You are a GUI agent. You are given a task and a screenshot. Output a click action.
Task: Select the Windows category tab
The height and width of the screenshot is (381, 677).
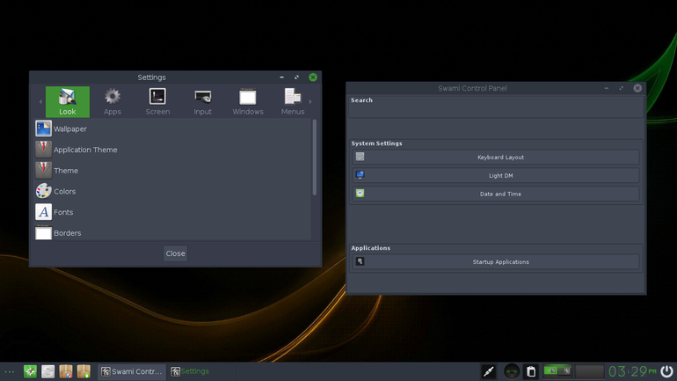pos(248,101)
